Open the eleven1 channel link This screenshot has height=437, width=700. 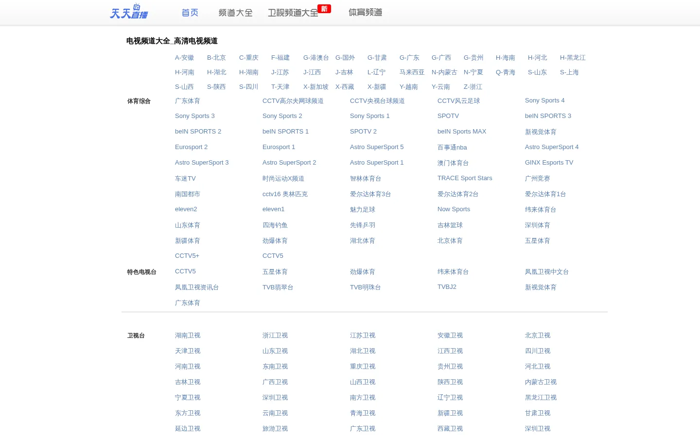(274, 209)
